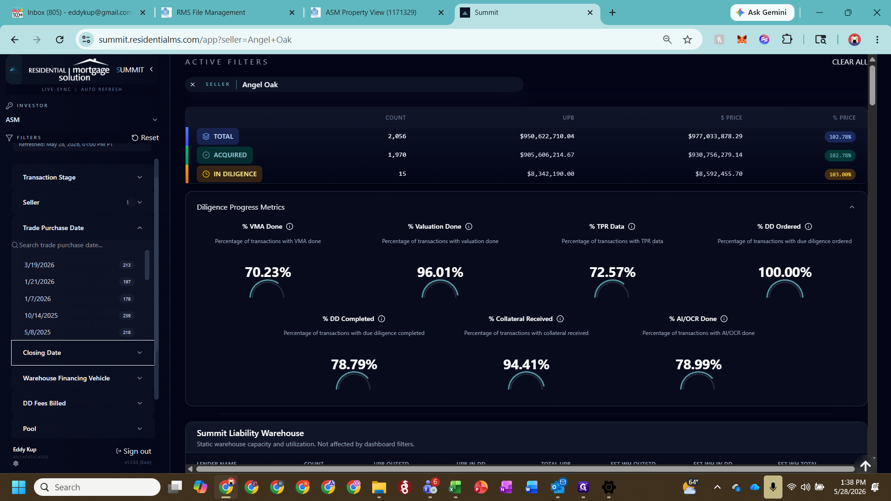Click the info icon beside % Collateral Received
This screenshot has height=501, width=891.
(560, 319)
